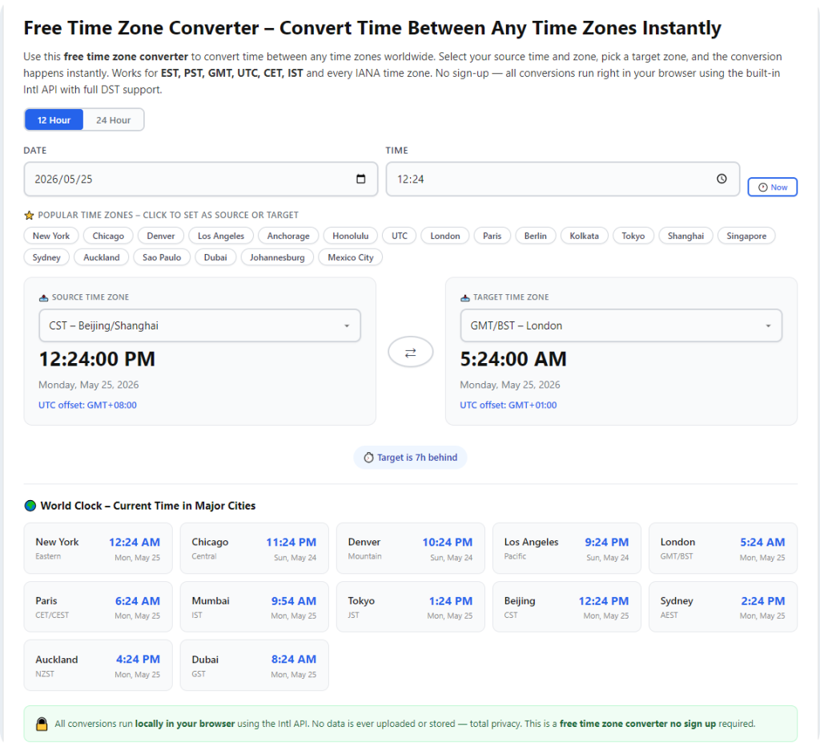Image resolution: width=820 pixels, height=747 pixels.
Task: Select the Denver time zone chip
Action: pos(160,236)
